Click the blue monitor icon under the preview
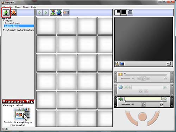 [122, 64]
